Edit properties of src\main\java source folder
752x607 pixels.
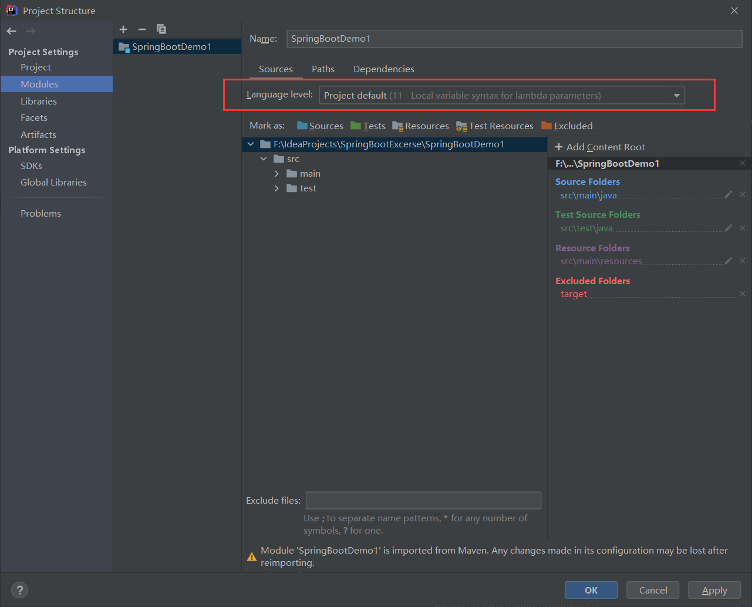pyautogui.click(x=729, y=194)
